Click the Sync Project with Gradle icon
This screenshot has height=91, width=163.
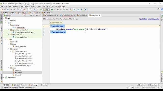(74, 10)
